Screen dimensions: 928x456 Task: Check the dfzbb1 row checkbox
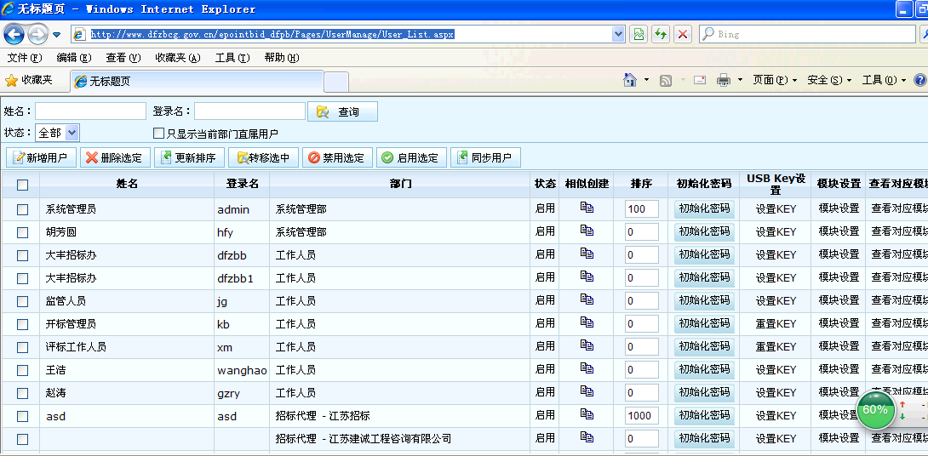point(22,278)
